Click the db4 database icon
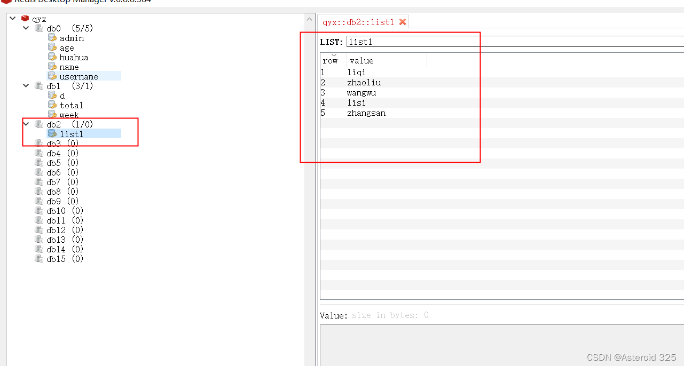The image size is (684, 366). point(39,153)
